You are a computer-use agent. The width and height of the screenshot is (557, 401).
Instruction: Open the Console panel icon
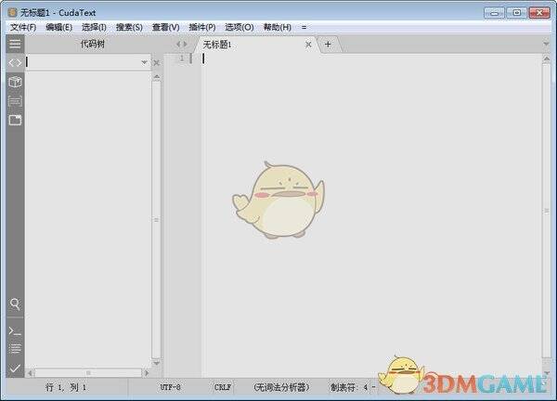(15, 331)
